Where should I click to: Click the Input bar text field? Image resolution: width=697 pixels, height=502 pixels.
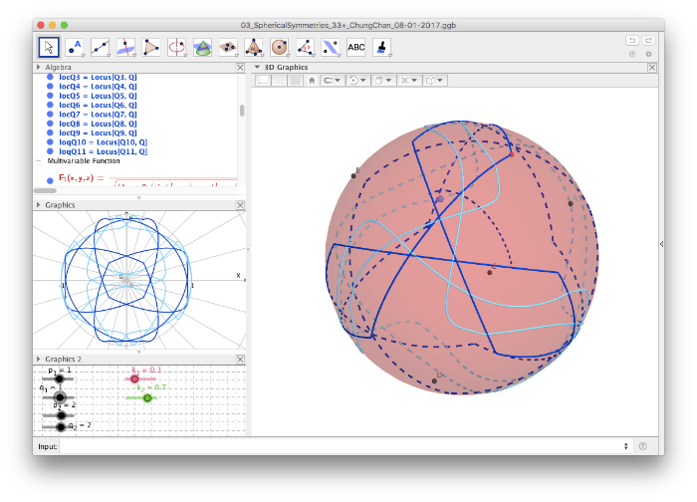point(341,446)
